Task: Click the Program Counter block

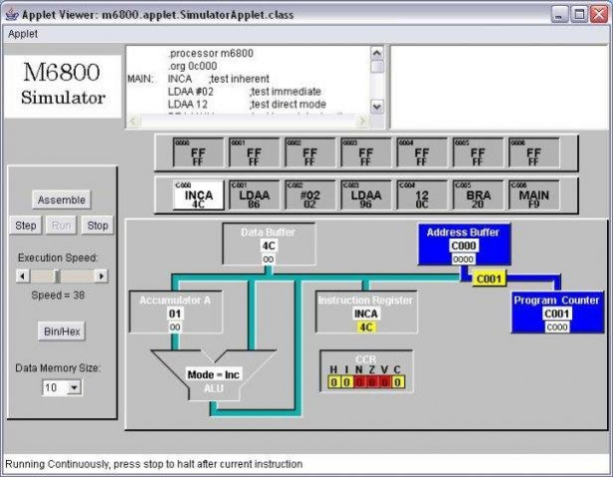Action: tap(557, 313)
